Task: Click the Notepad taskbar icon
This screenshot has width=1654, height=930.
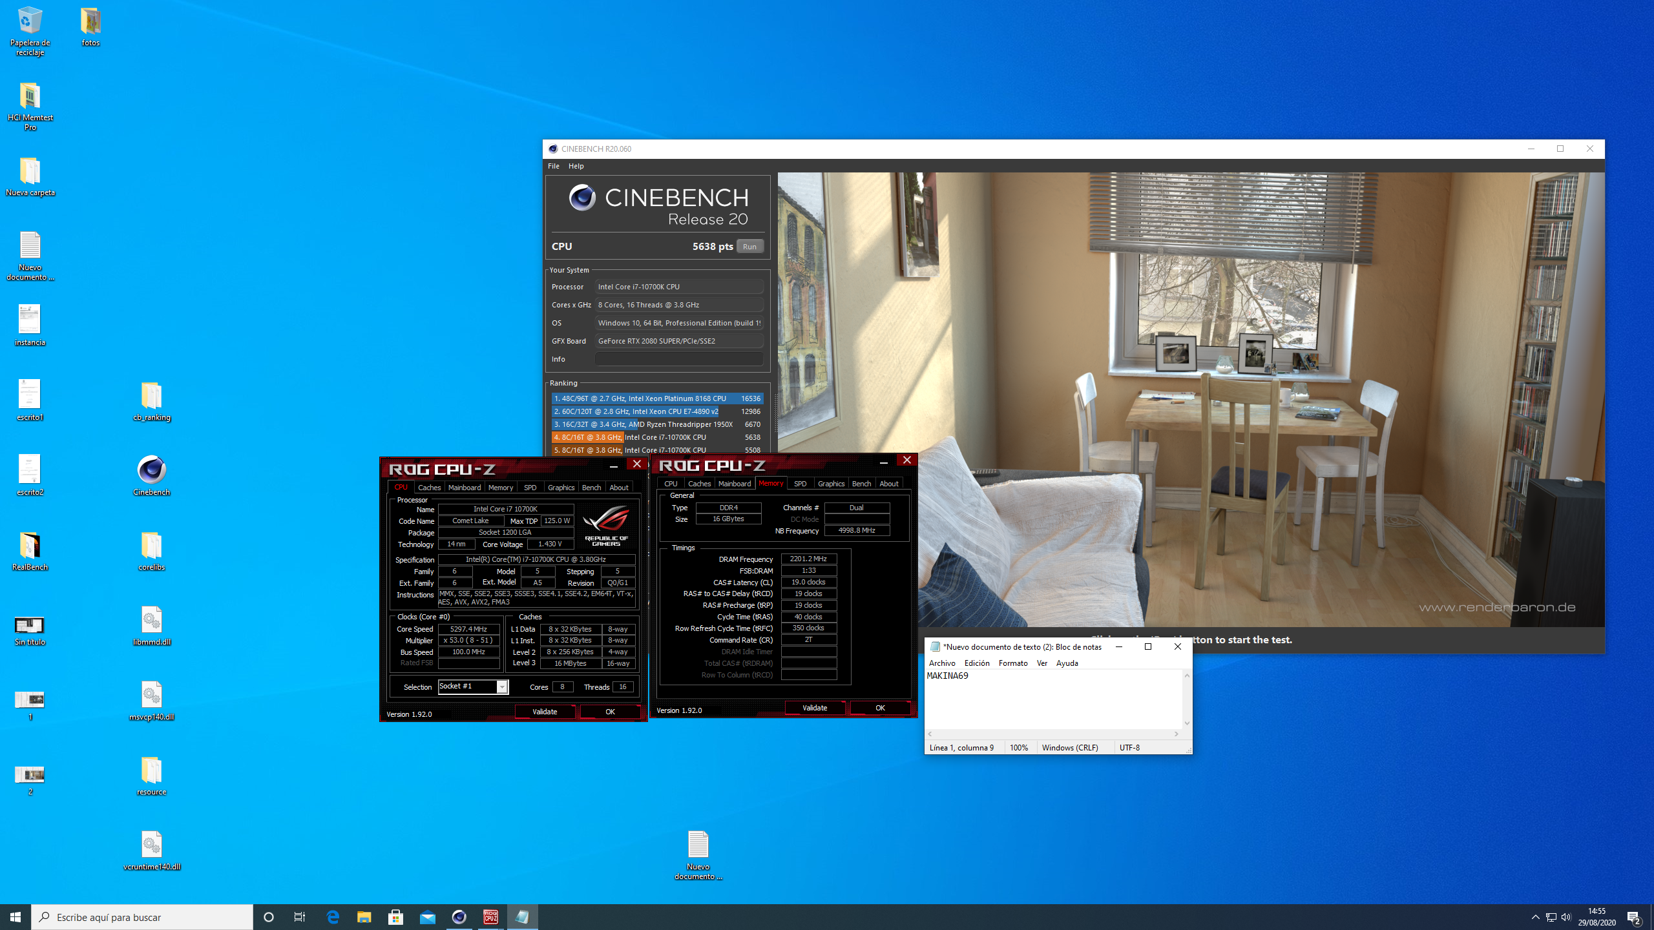Action: coord(522,916)
